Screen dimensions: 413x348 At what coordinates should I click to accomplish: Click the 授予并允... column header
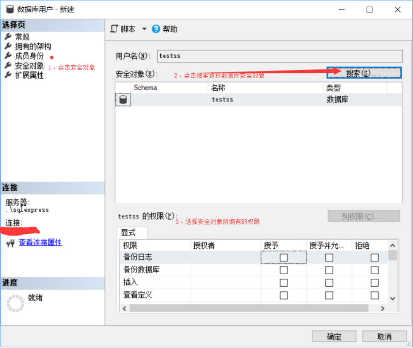[x=329, y=245]
